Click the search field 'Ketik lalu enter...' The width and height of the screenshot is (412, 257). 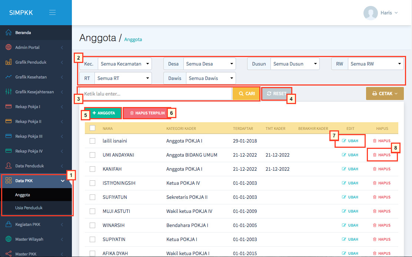tap(156, 94)
